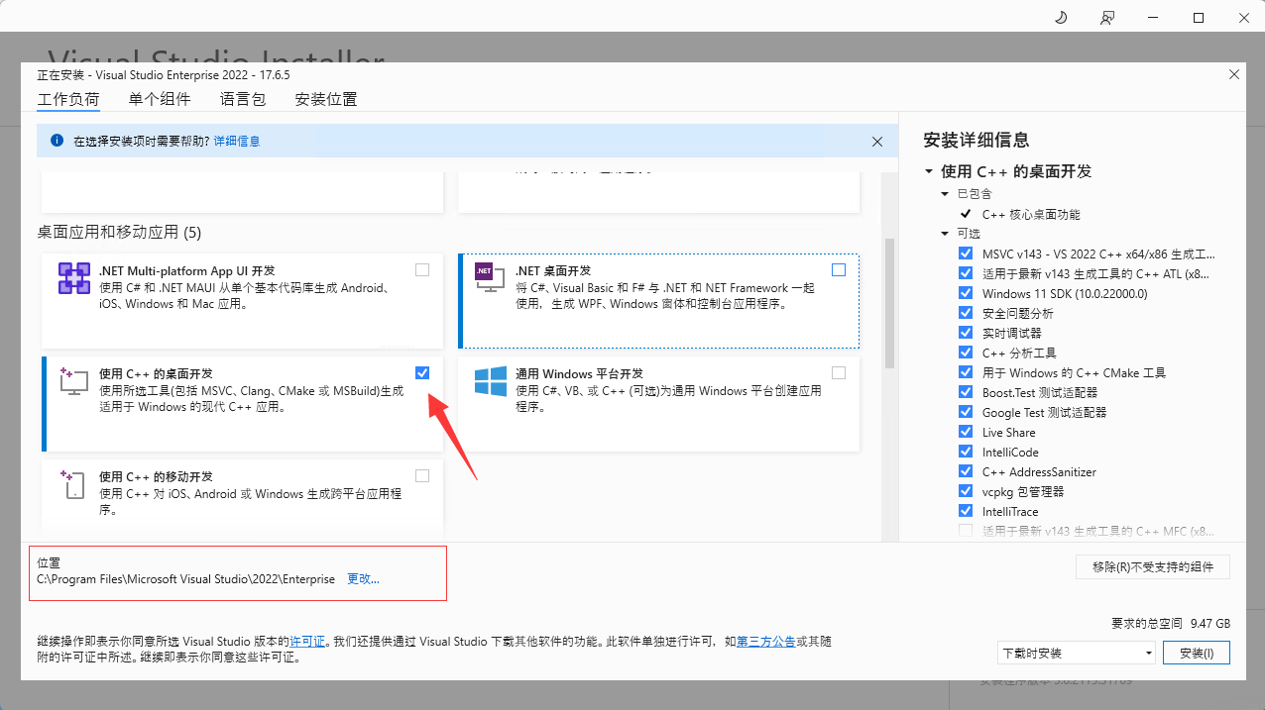Screen dimensions: 1265x710
Task: Uncheck the 实时调试器 option
Action: 966,333
